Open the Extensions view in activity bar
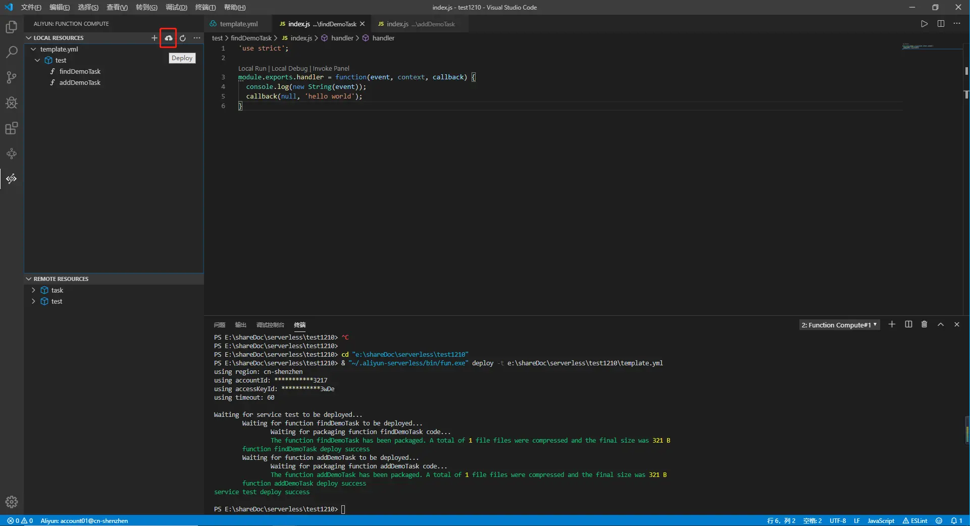This screenshot has width=970, height=526. [11, 128]
